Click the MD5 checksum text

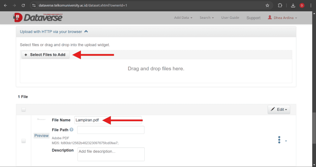click(x=85, y=143)
